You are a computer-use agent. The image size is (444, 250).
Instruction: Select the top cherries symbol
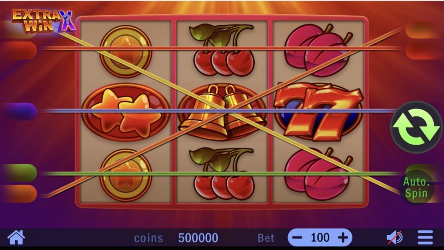[x=222, y=50]
